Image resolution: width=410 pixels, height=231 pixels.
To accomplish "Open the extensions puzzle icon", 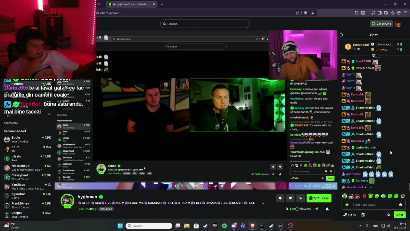I will pyautogui.click(x=357, y=13).
